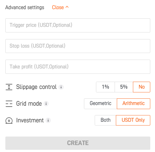Click the grey CREATE button
Screen dimensions: 155x152
(78, 143)
